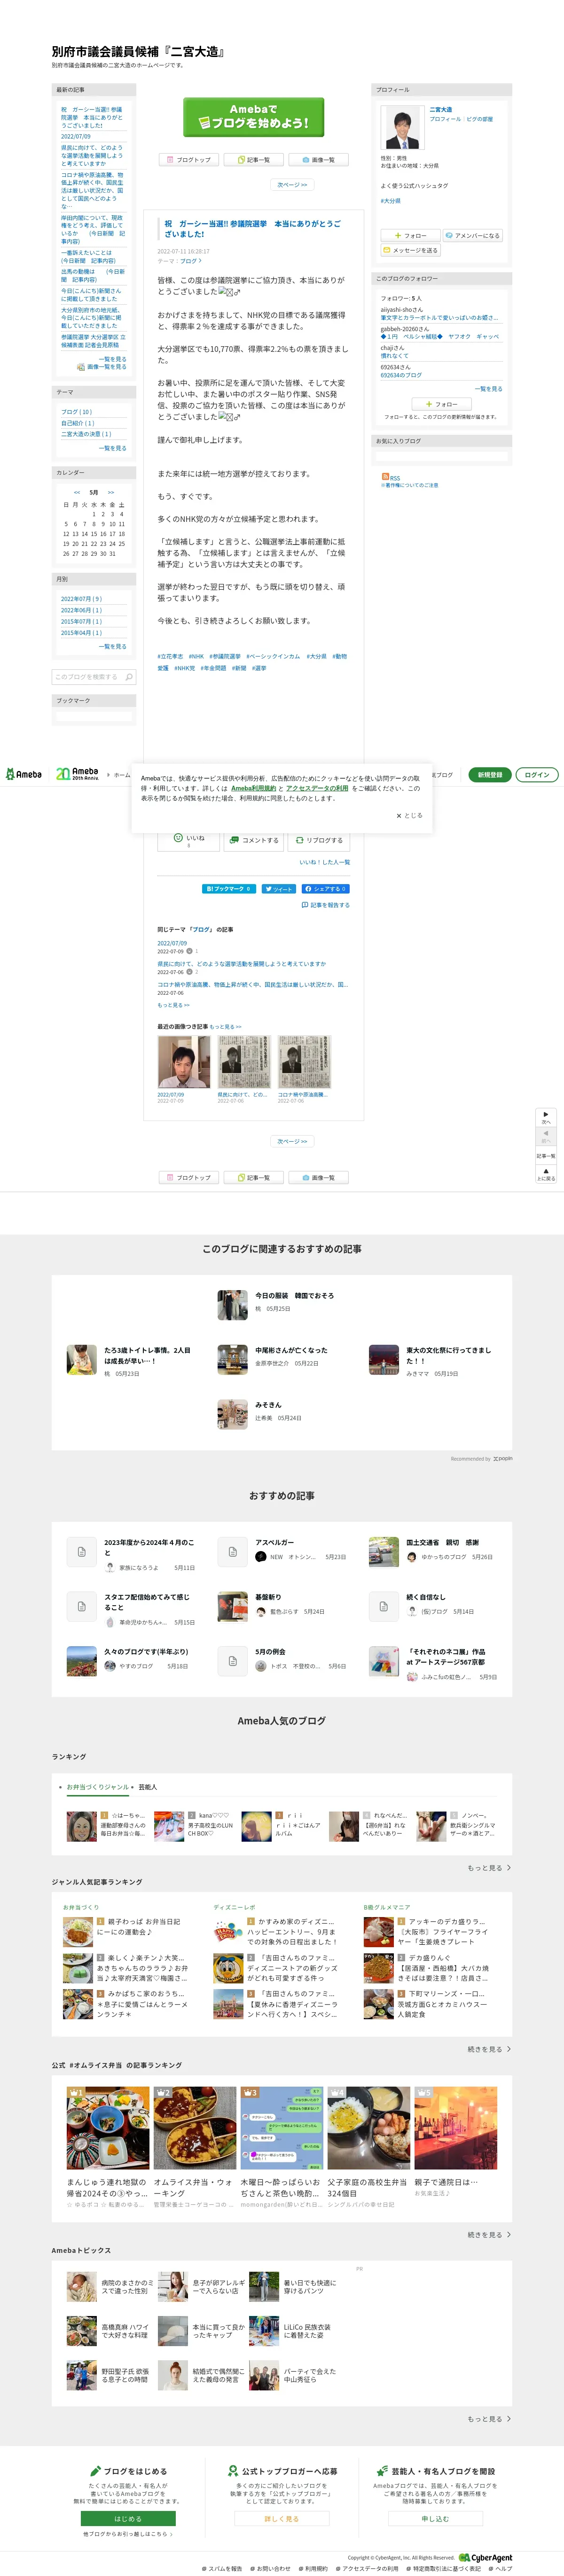Click the 次へ arrow on side navigator
Image resolution: width=564 pixels, height=2576 pixels.
[x=546, y=1116]
